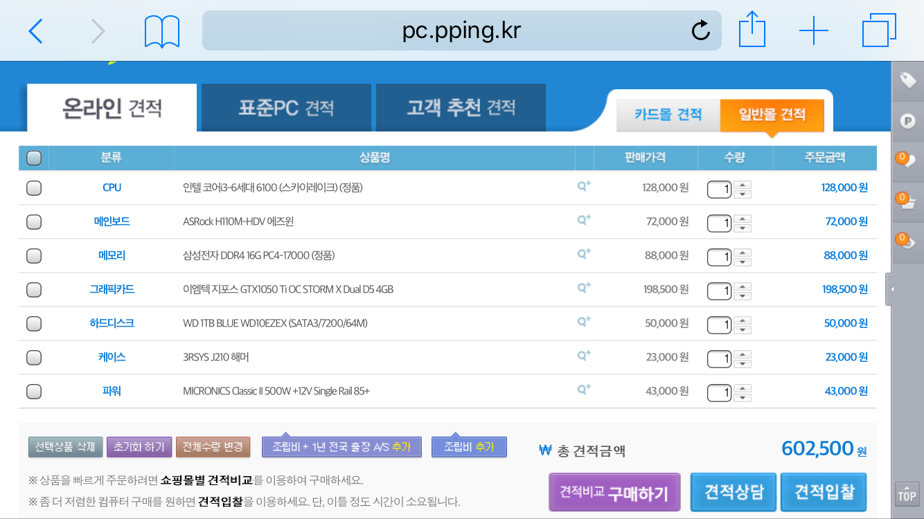Increase the 그래픽카드 quantity with the up arrow
The width and height of the screenshot is (924, 519).
(x=743, y=286)
